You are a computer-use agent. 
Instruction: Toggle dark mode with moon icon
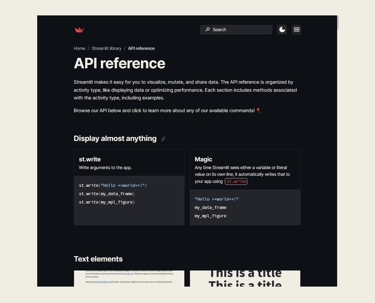tap(282, 30)
